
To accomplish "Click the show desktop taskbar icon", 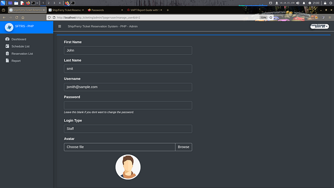I will (x=10, y=3).
